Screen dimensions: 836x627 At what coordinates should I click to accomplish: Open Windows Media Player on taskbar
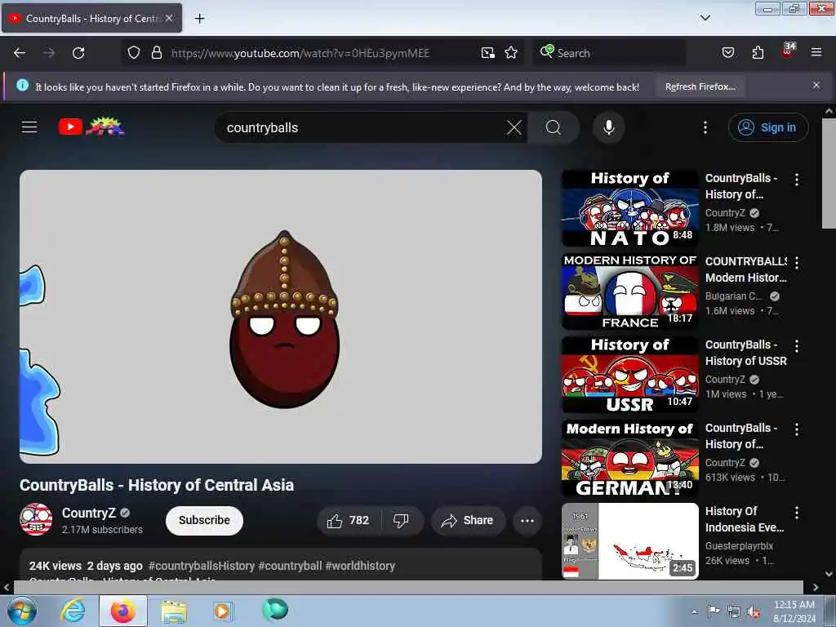pyautogui.click(x=222, y=611)
